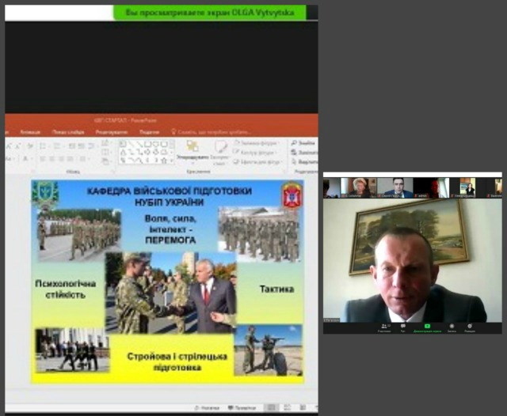Switch to Normal view in status bar
507x416 pixels.
click(x=272, y=408)
